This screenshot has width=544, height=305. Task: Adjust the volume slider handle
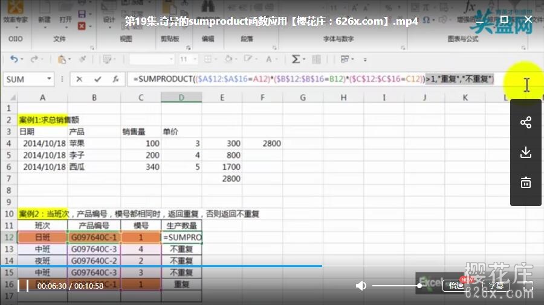(x=419, y=286)
